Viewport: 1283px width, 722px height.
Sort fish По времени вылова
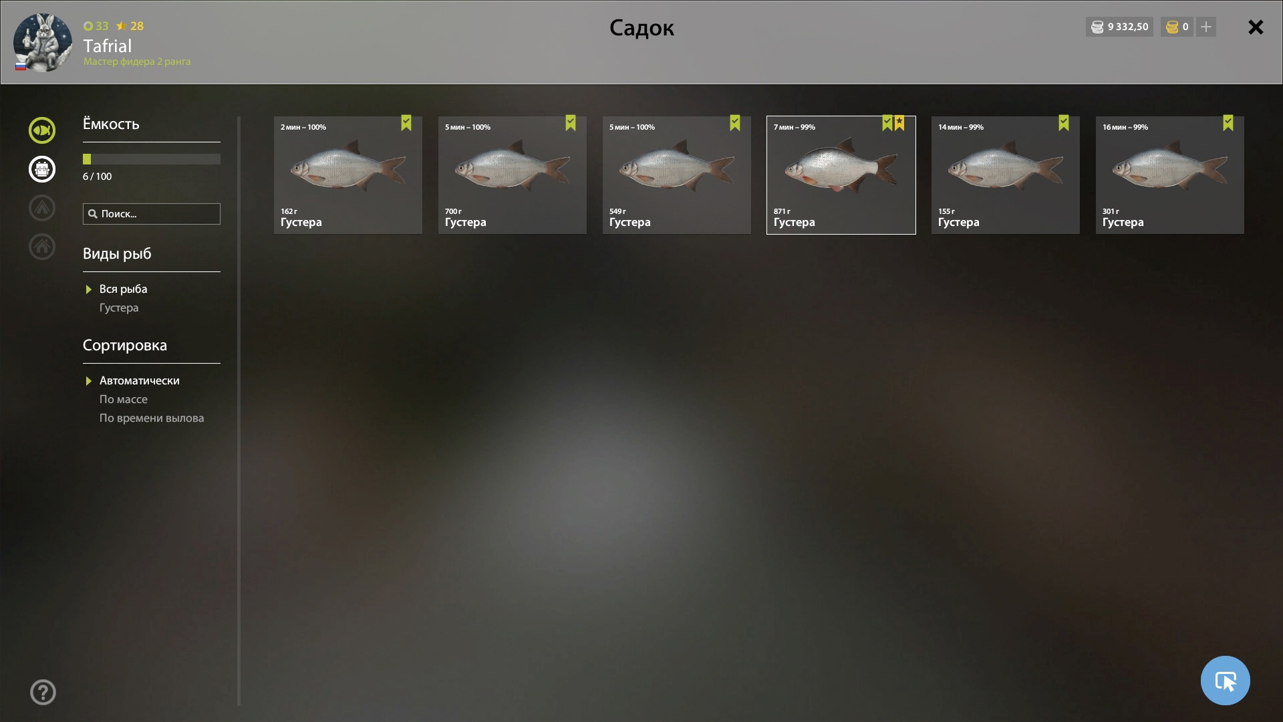[x=152, y=418]
